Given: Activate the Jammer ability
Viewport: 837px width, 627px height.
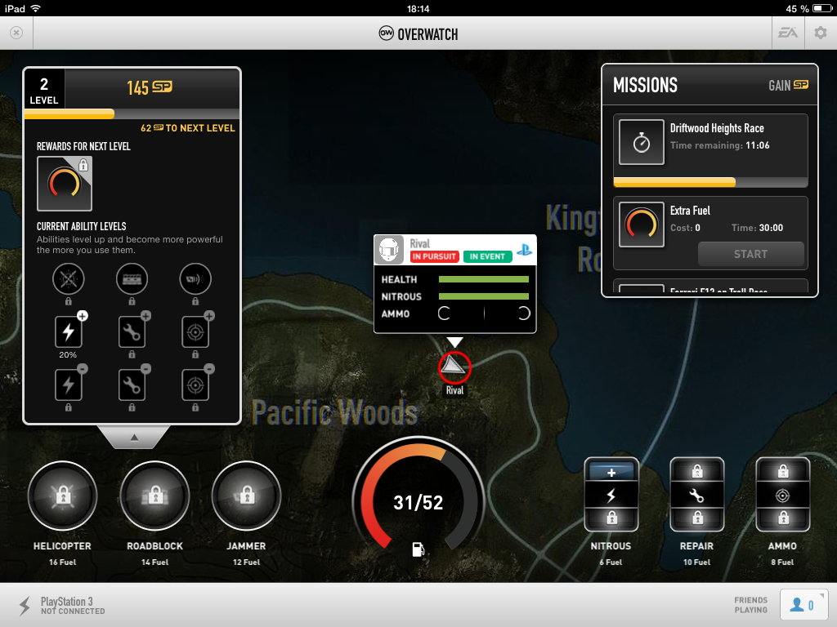Looking at the screenshot, I should [246, 496].
